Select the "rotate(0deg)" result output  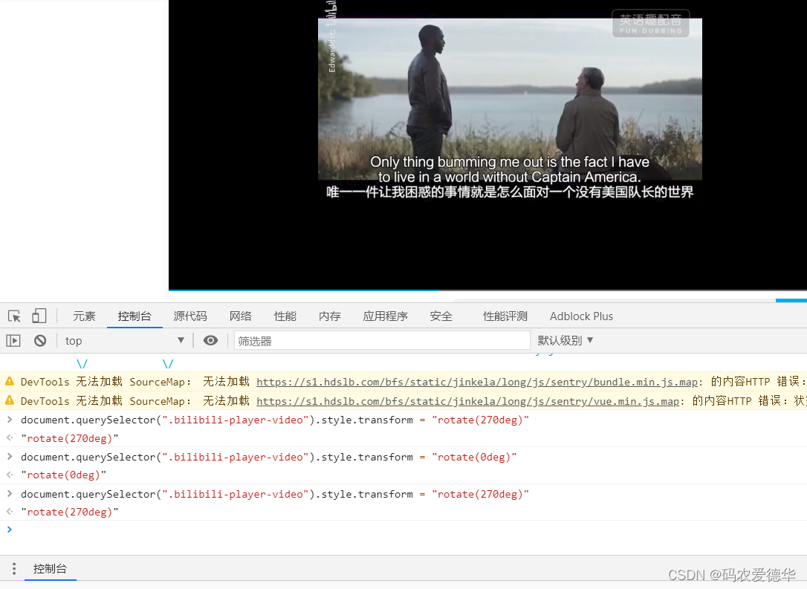[x=63, y=475]
